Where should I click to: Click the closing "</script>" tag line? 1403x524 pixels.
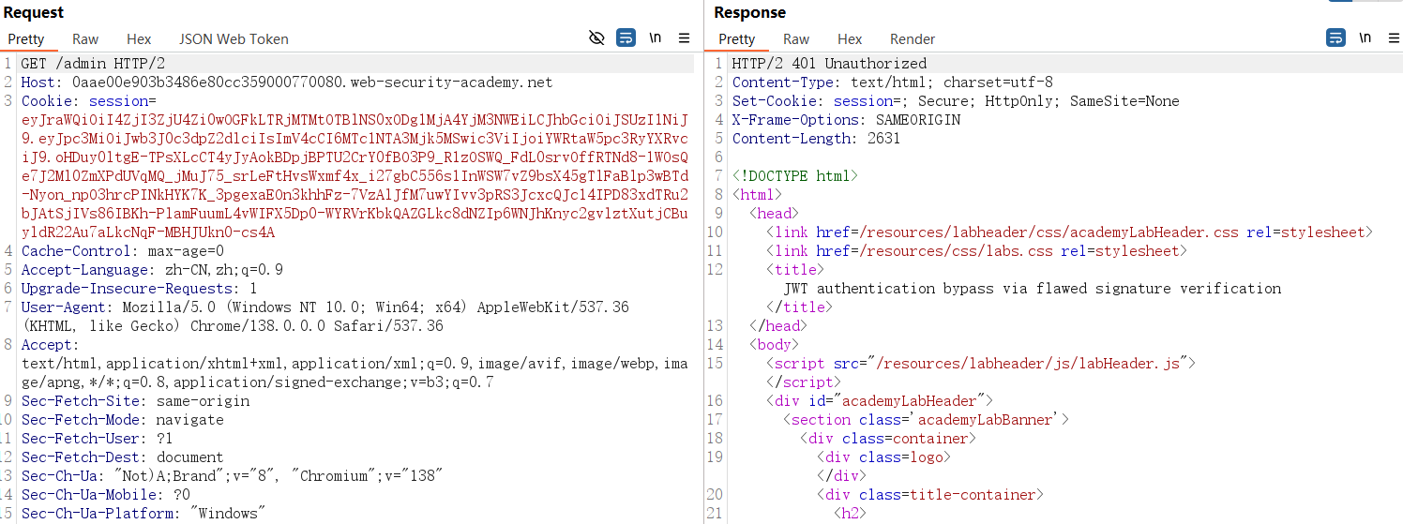(x=804, y=382)
